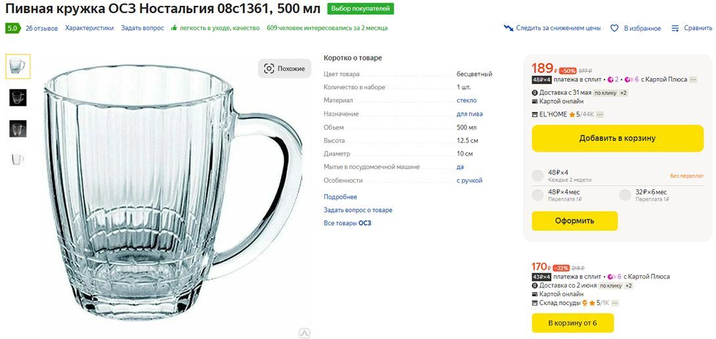The height and width of the screenshot is (339, 716).
Task: Open the Подробнее details link
Action: coord(340,197)
